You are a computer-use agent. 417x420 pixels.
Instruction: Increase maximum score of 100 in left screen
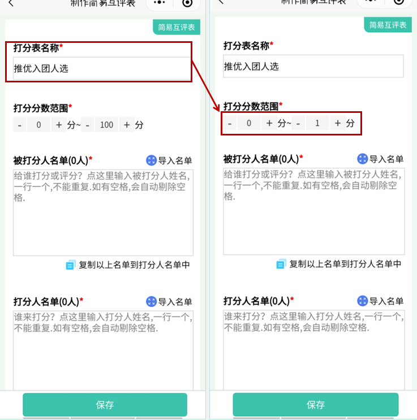click(127, 125)
